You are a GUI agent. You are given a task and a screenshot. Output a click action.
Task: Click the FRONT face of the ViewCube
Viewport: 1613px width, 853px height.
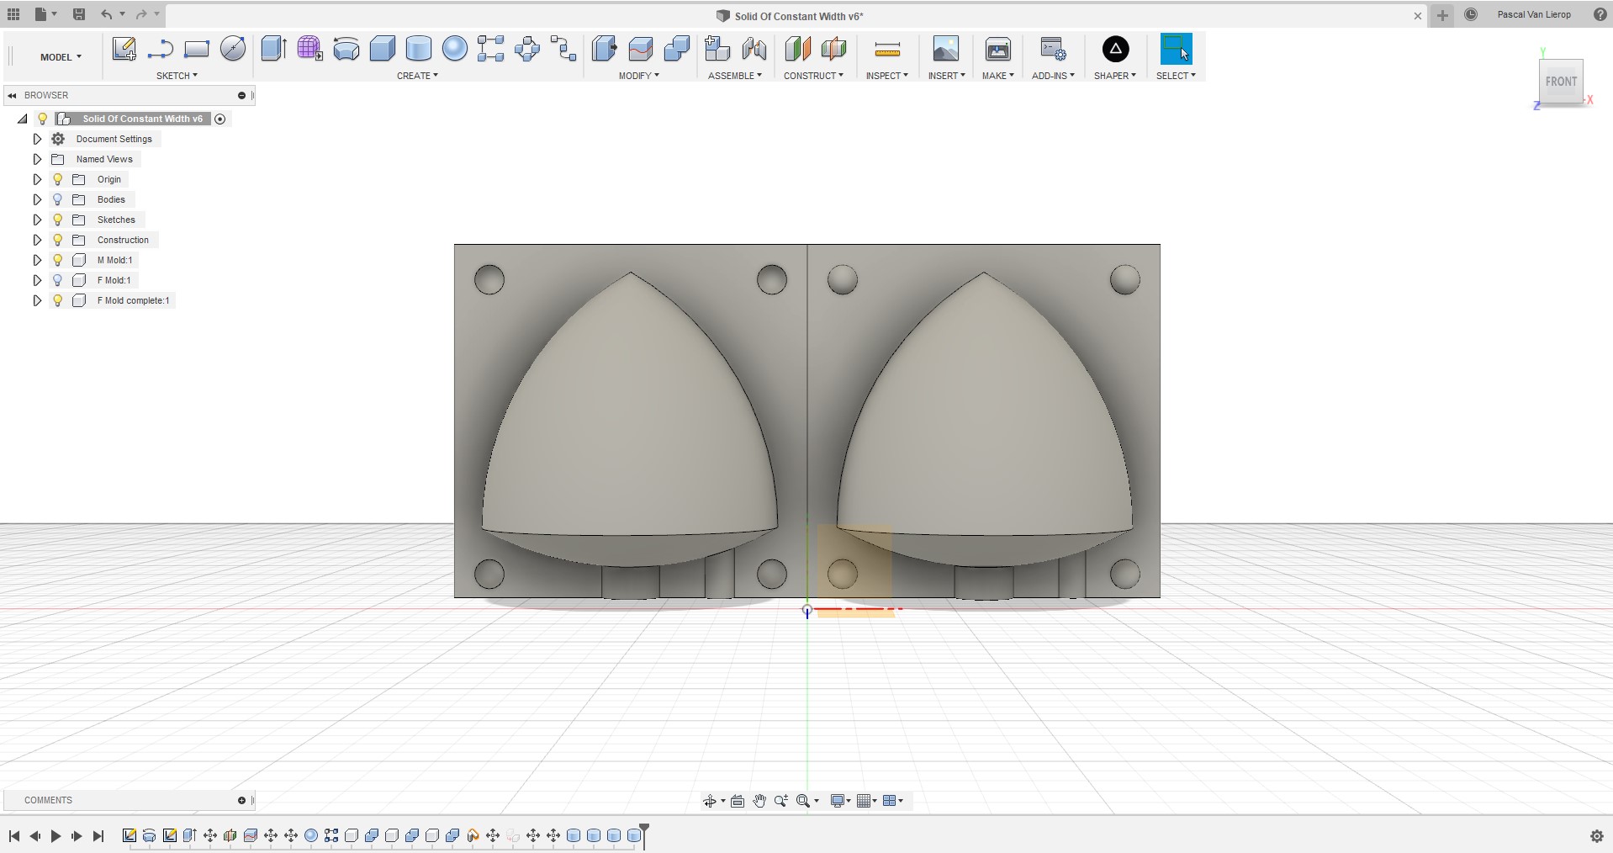pyautogui.click(x=1561, y=82)
